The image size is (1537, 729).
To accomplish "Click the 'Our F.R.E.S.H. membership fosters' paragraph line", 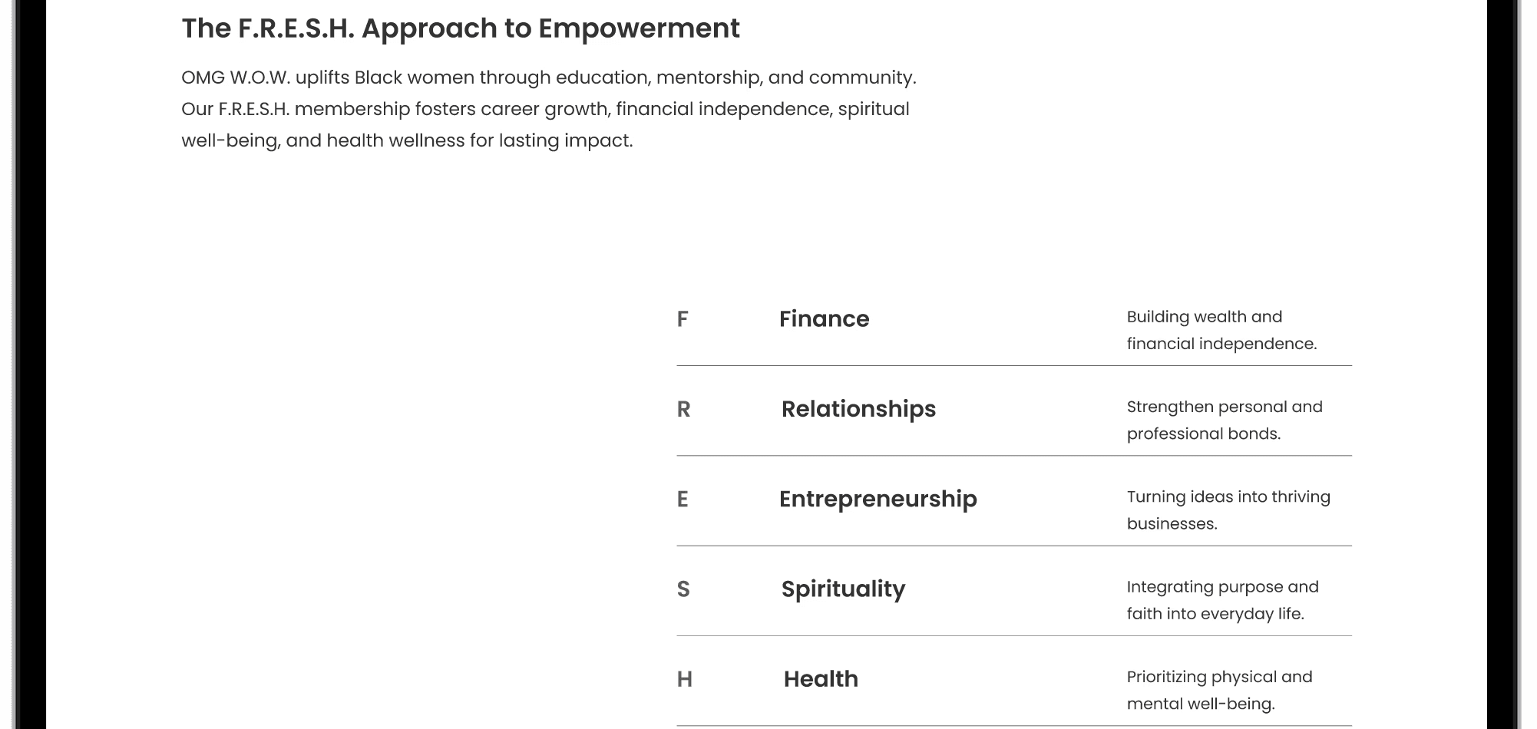I will pyautogui.click(x=545, y=109).
